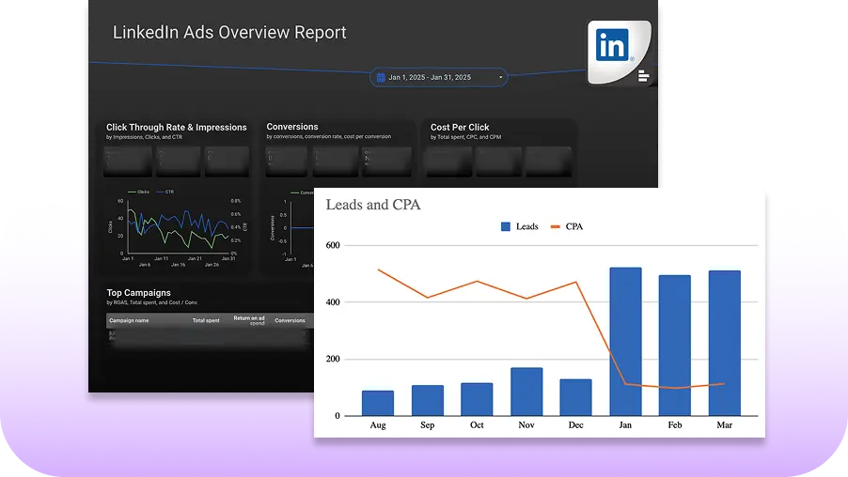848x477 pixels.
Task: Click the Cost Per Click heading
Action: coord(460,128)
